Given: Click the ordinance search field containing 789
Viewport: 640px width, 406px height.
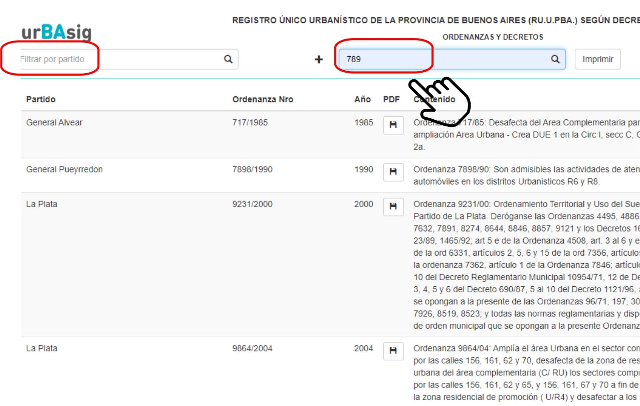Looking at the screenshot, I should [441, 59].
